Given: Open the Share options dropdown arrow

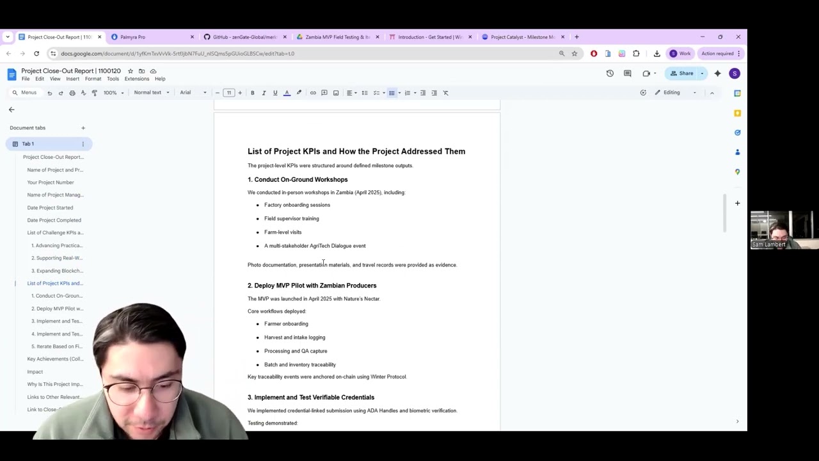Looking at the screenshot, I should pyautogui.click(x=702, y=74).
